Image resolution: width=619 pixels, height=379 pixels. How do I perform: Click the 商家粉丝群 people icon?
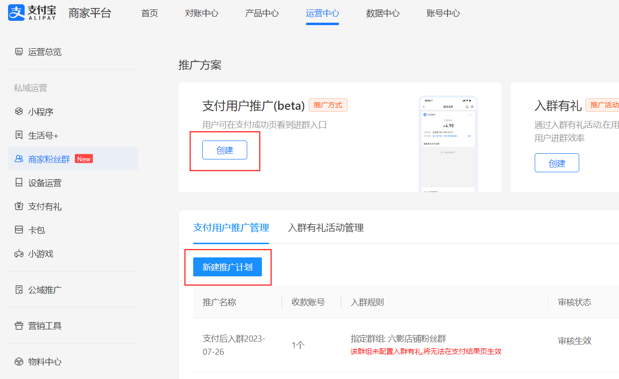[19, 159]
